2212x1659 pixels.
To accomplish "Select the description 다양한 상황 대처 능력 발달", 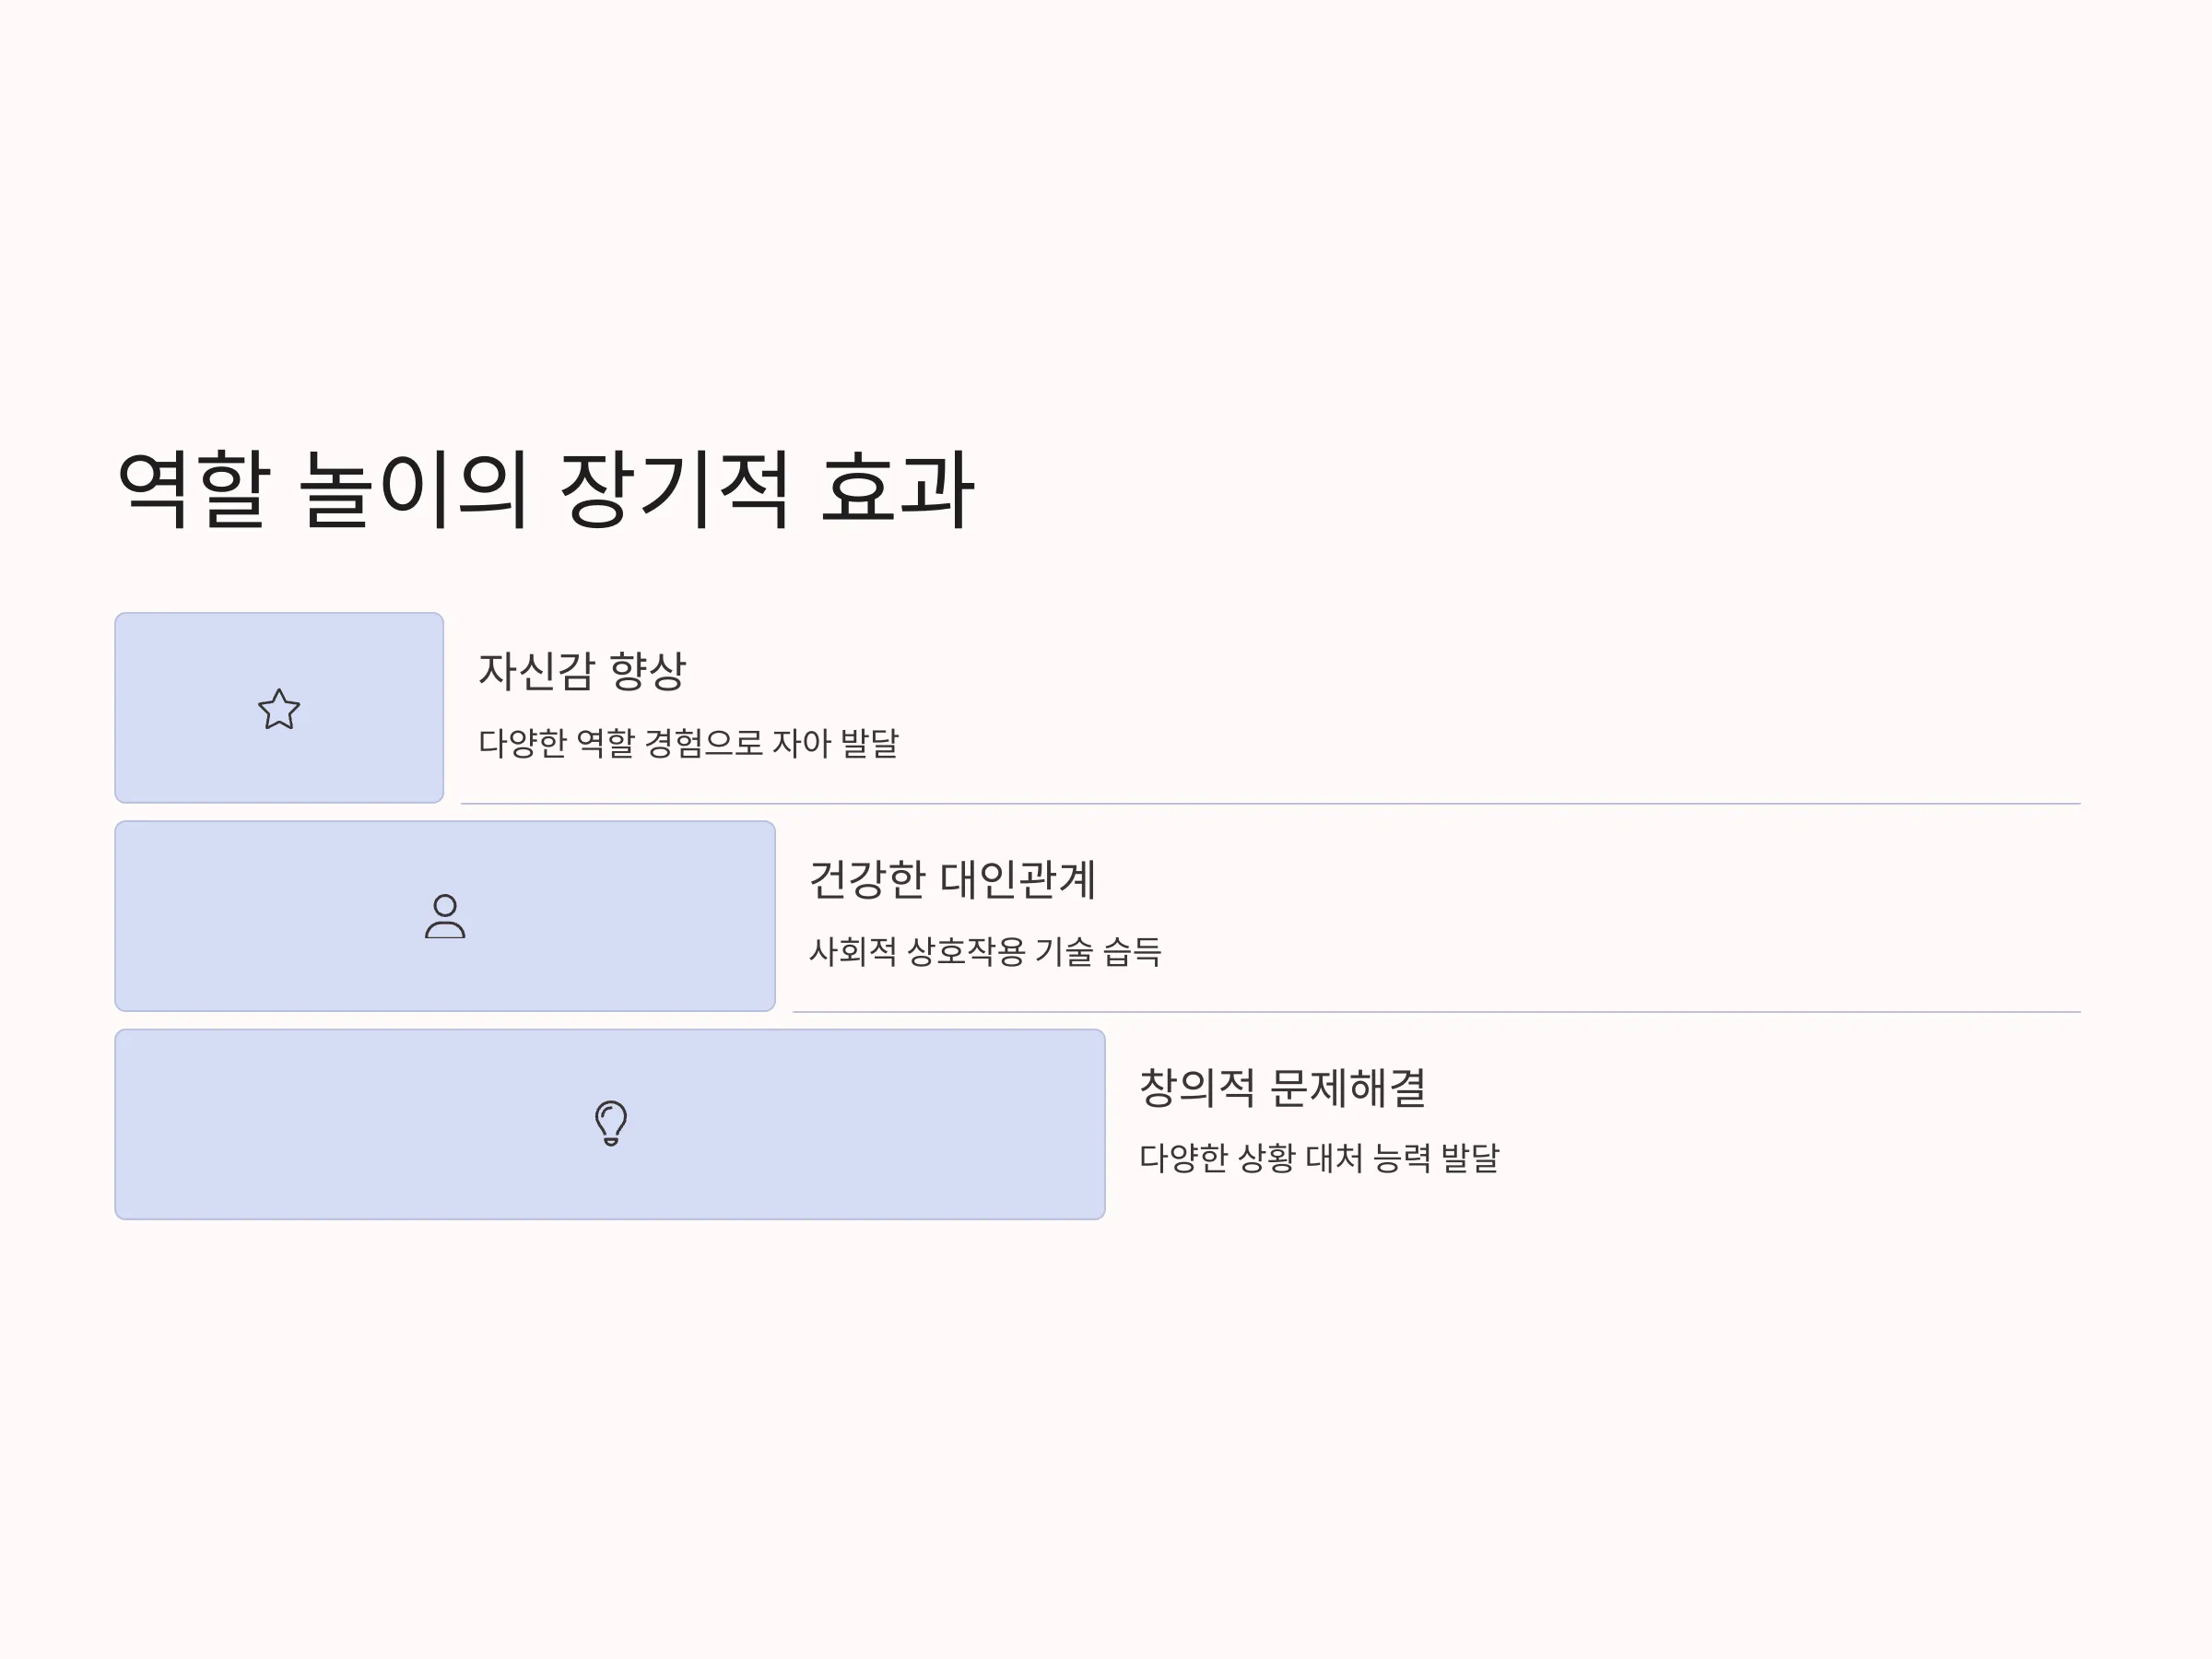I will point(1319,1158).
